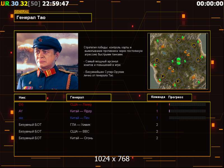Click the blue '30' counter
The image size is (224, 168).
[x=15, y=4]
